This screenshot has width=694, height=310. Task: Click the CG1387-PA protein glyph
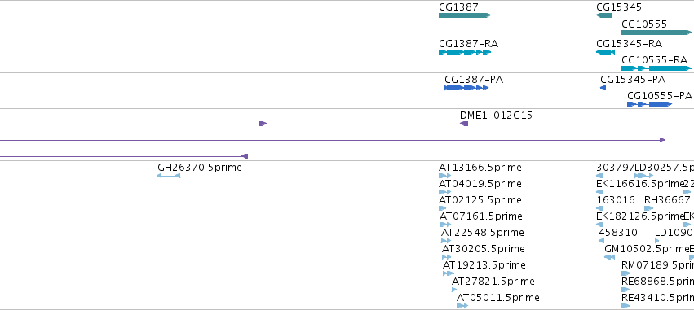coord(466,88)
